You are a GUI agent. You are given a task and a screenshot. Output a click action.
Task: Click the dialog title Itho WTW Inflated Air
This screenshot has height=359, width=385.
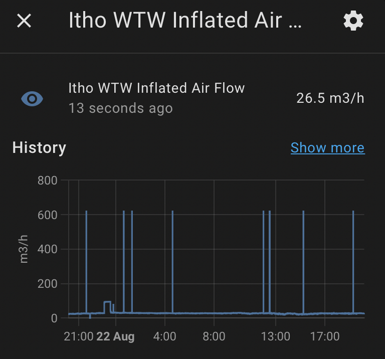tap(185, 21)
